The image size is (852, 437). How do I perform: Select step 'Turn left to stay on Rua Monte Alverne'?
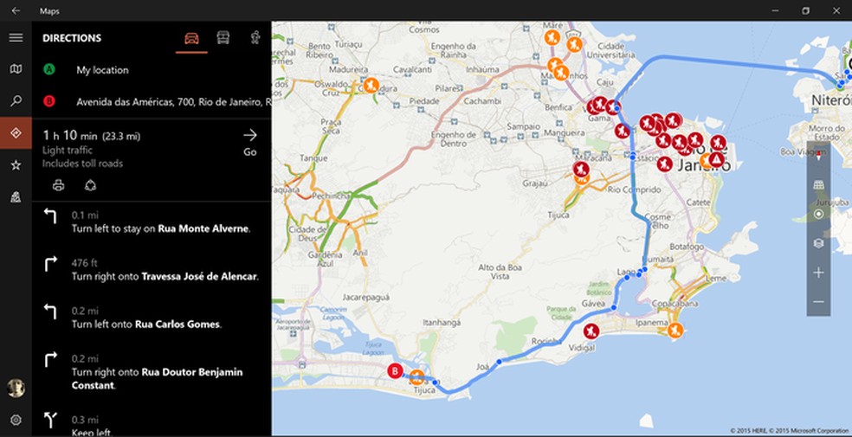click(152, 222)
